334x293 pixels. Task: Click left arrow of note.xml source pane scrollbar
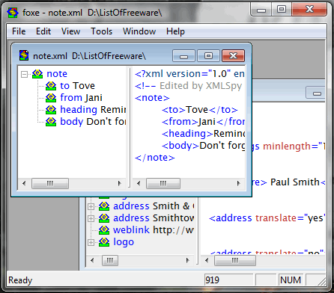coord(139,184)
